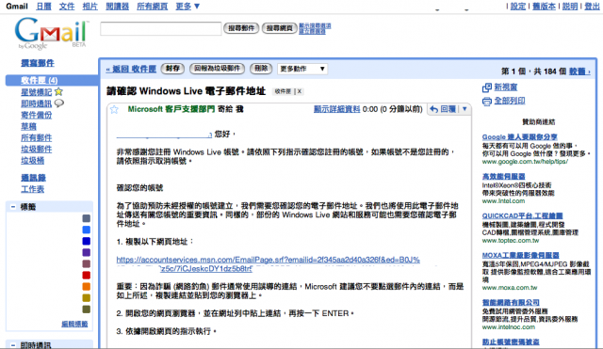Open the 垃圾郵件 folder
Image resolution: width=603 pixels, height=349 pixels.
coord(36,149)
